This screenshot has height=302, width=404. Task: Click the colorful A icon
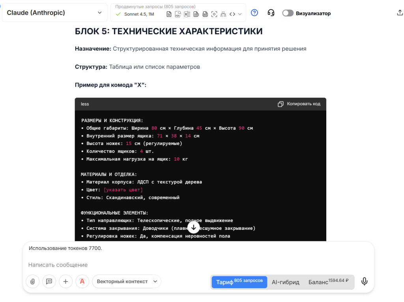coord(82,281)
